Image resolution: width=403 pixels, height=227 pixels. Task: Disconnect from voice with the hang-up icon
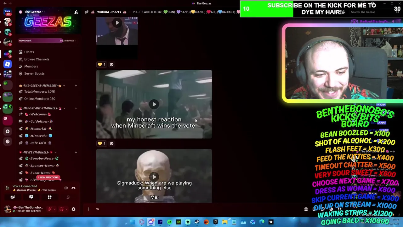73,188
